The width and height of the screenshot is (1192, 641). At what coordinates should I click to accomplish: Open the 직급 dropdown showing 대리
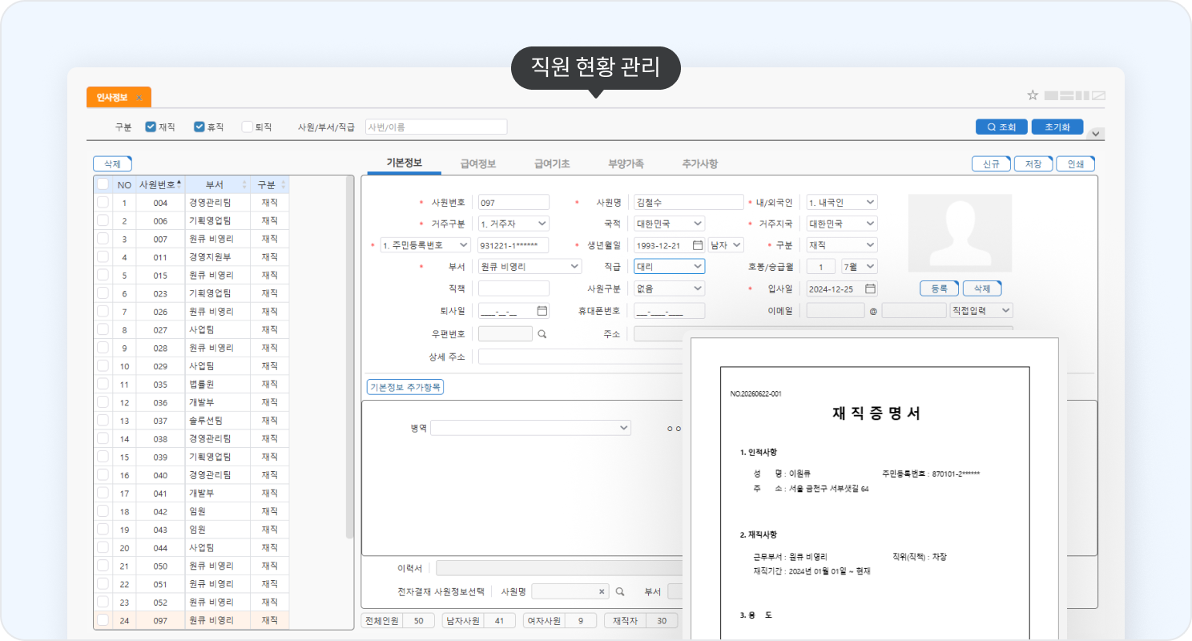670,267
